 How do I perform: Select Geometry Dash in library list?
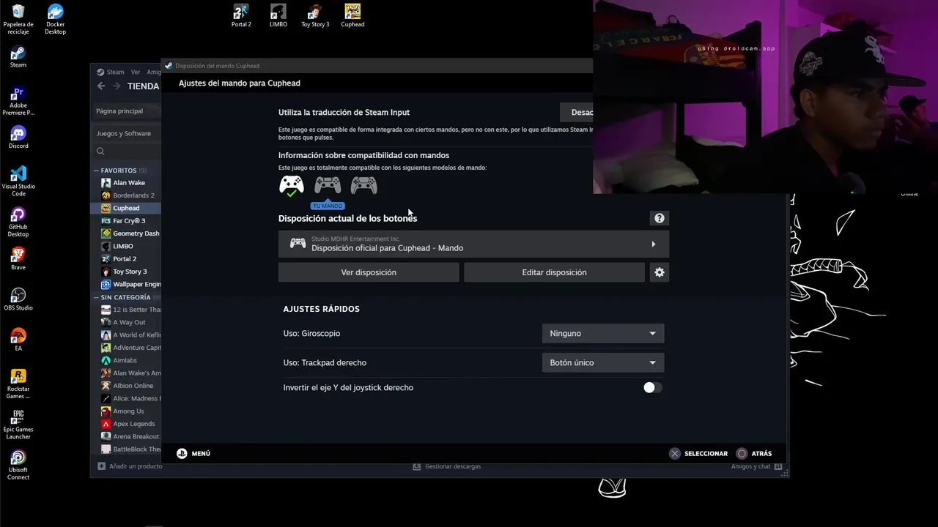(126, 233)
